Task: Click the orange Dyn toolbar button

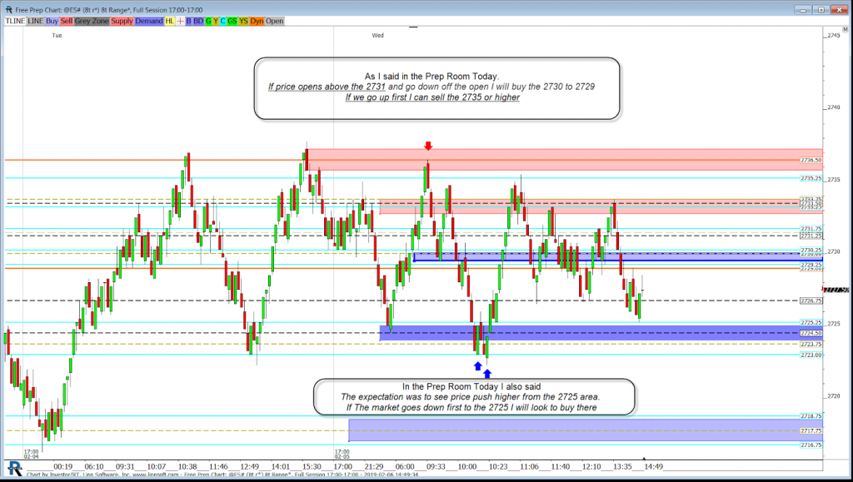Action: 257,21
